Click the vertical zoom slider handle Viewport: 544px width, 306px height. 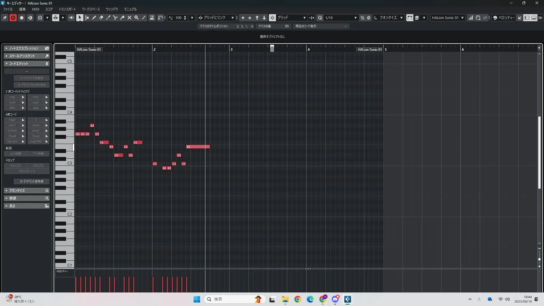pos(539,259)
